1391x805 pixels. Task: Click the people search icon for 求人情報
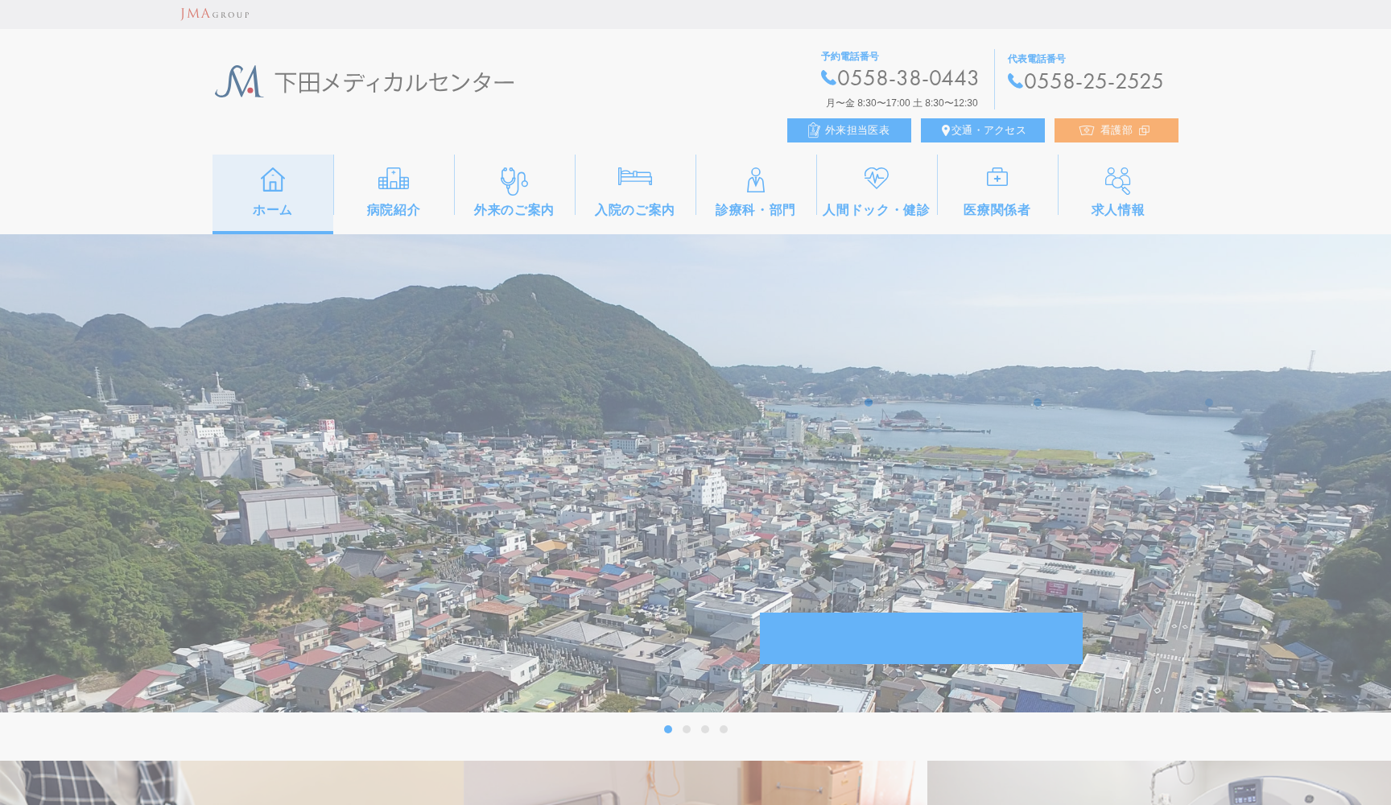tap(1117, 180)
